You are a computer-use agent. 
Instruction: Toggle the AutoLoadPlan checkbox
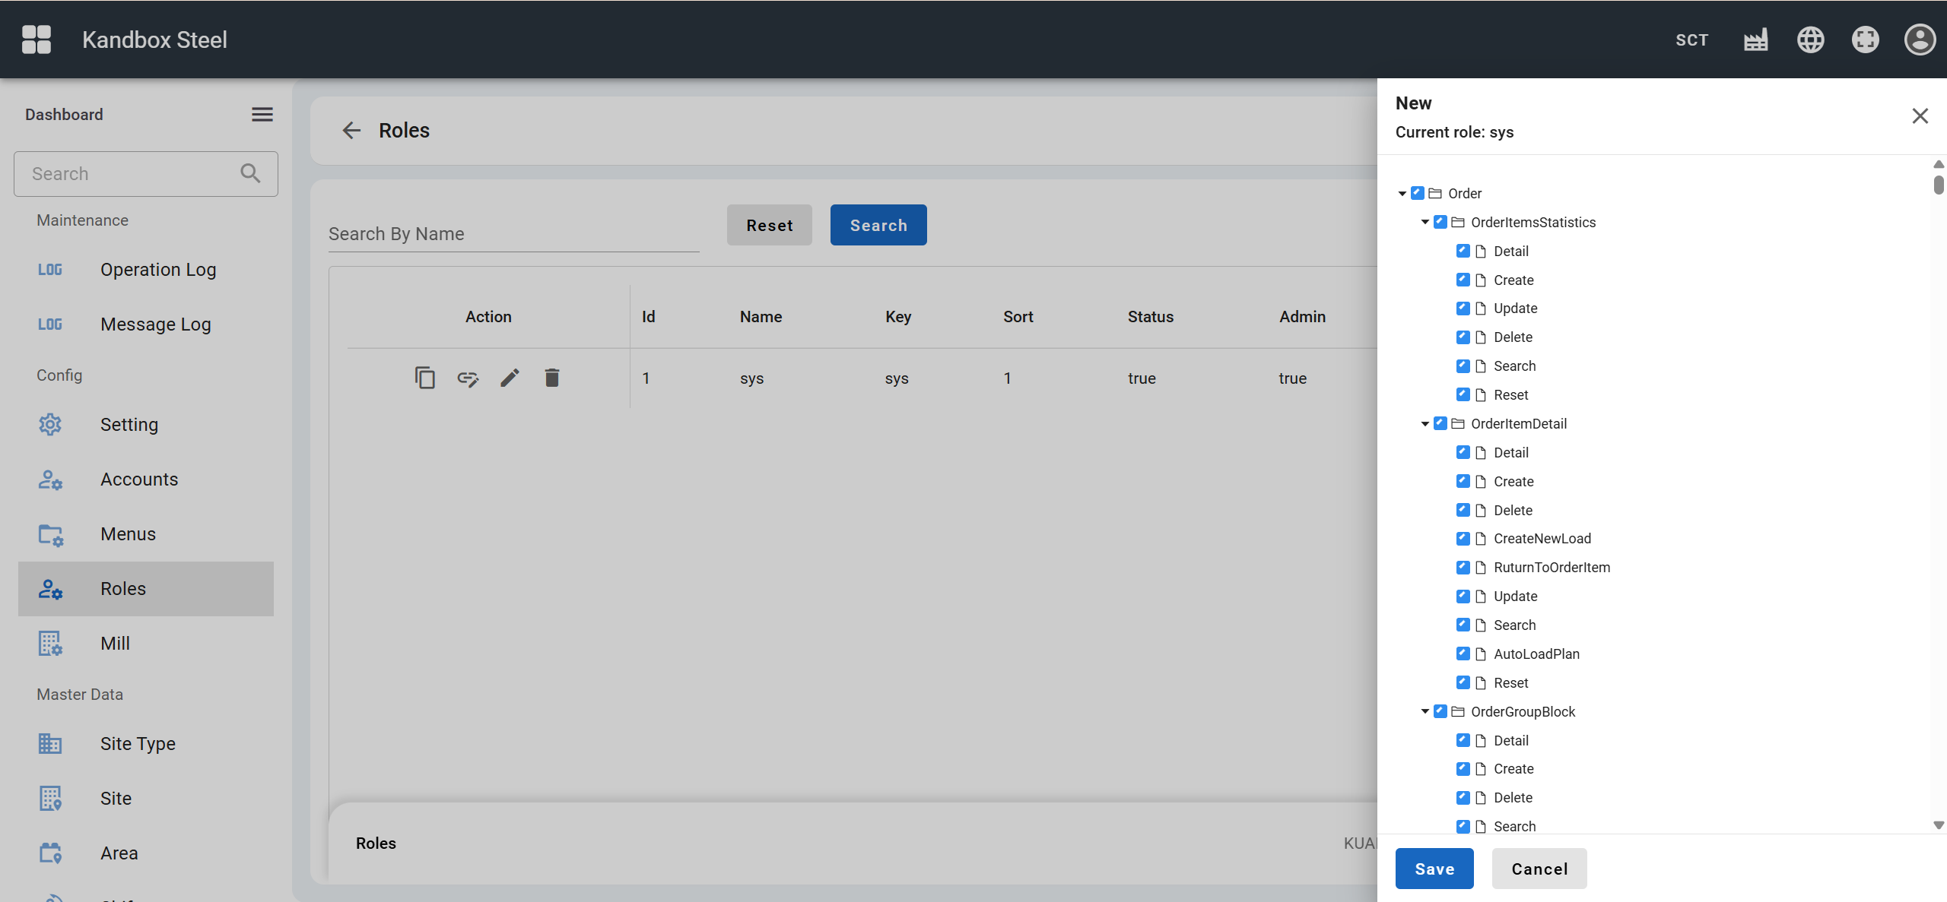(1463, 654)
